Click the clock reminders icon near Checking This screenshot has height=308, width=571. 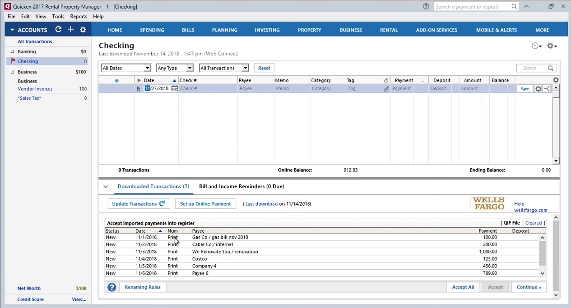pos(536,46)
